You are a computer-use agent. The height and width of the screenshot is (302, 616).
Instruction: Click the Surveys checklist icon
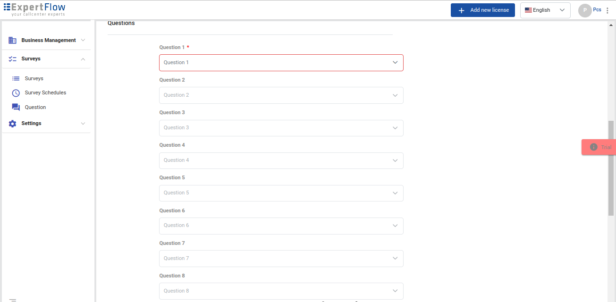[12, 59]
